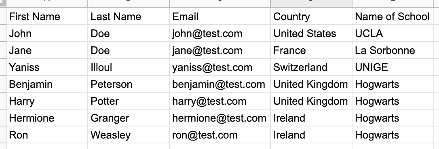Click the La Sorbonne cell
The width and height of the screenshot is (439, 149).
pos(393,50)
